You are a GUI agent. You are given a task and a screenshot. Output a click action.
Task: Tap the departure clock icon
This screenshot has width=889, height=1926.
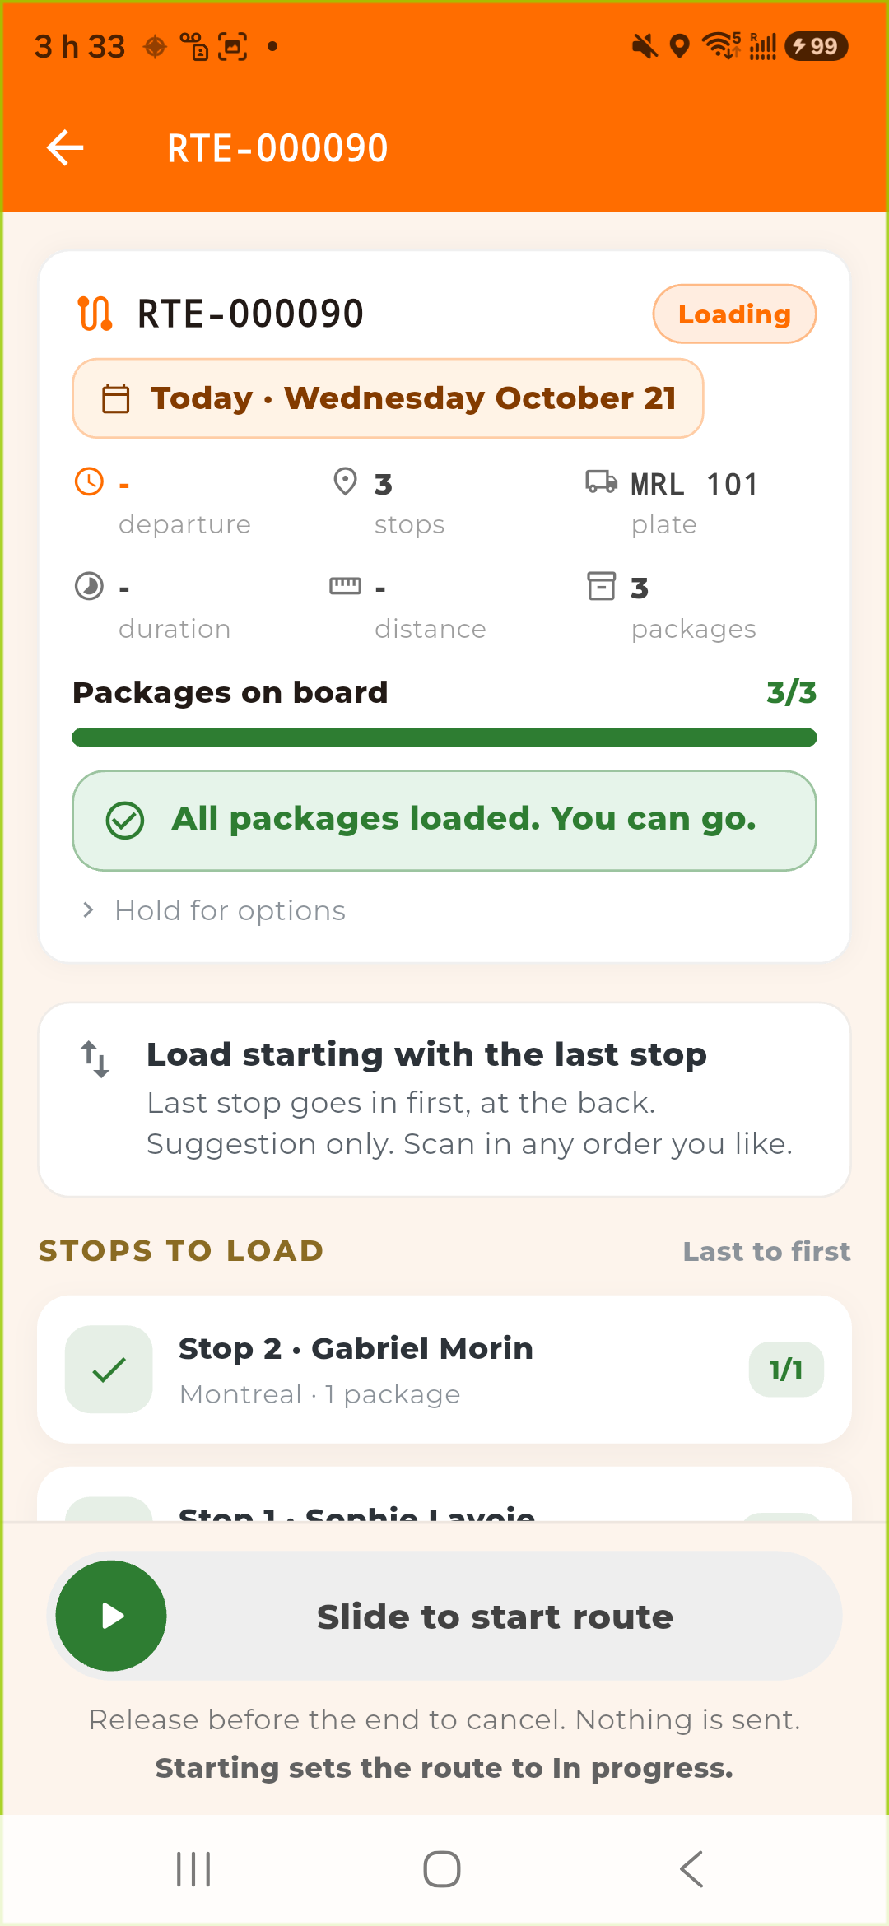89,481
